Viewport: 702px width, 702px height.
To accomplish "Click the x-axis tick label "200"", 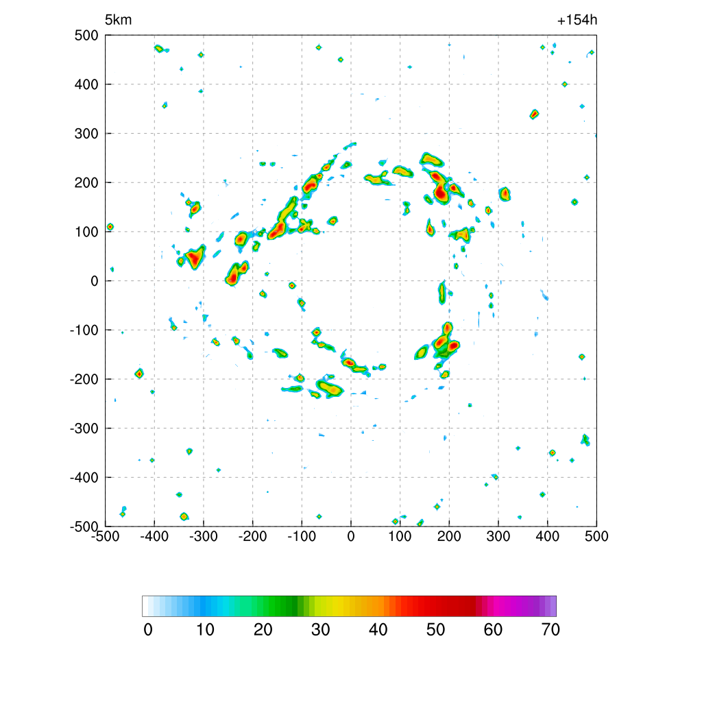I will (x=449, y=536).
